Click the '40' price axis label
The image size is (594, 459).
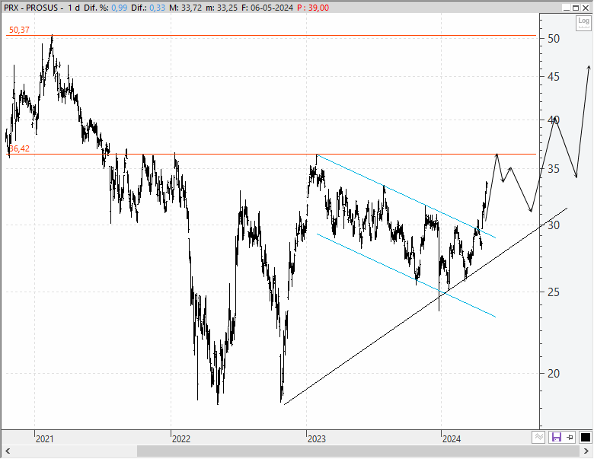[x=554, y=120]
